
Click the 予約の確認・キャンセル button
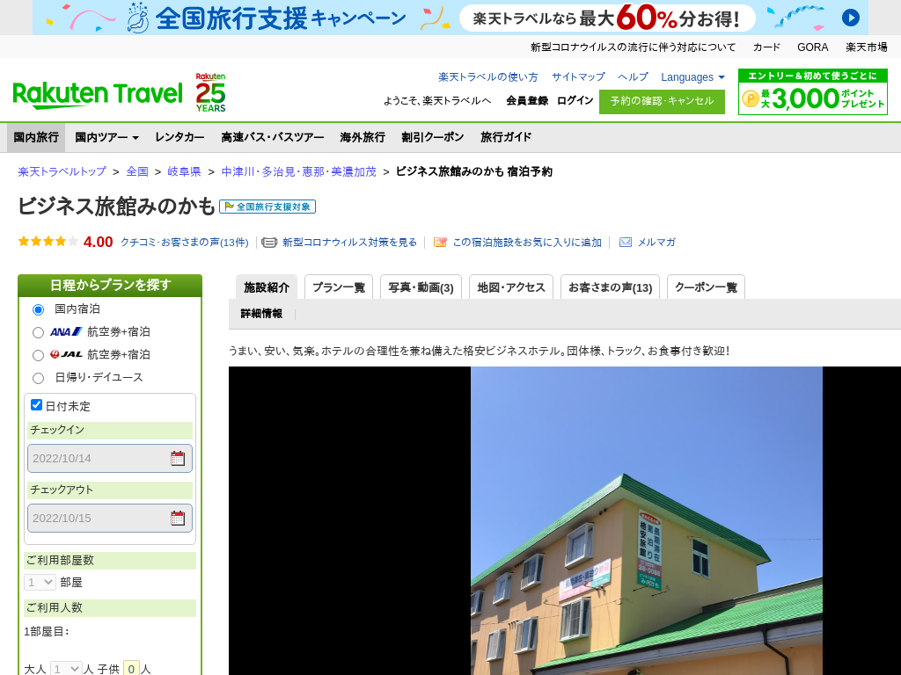(662, 101)
